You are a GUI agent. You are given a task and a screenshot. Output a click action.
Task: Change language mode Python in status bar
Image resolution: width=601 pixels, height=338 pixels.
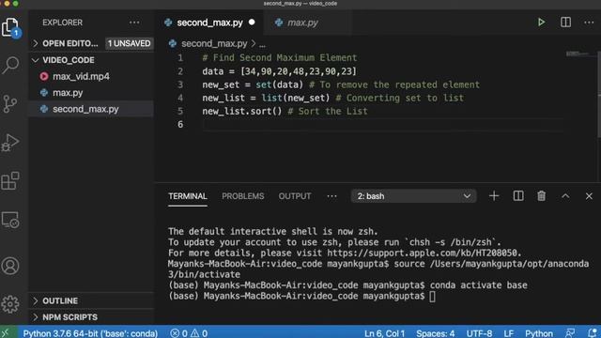click(538, 333)
